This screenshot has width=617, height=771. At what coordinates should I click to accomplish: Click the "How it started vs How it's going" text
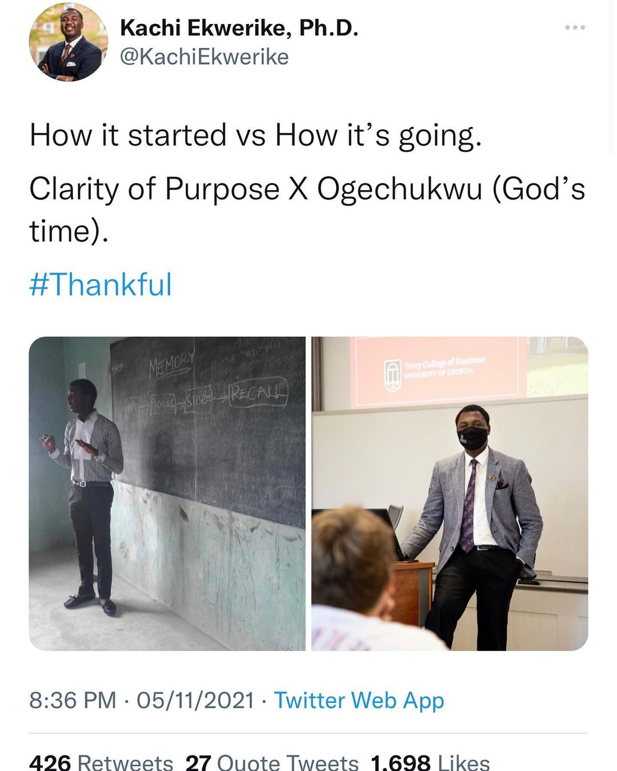pos(255,135)
